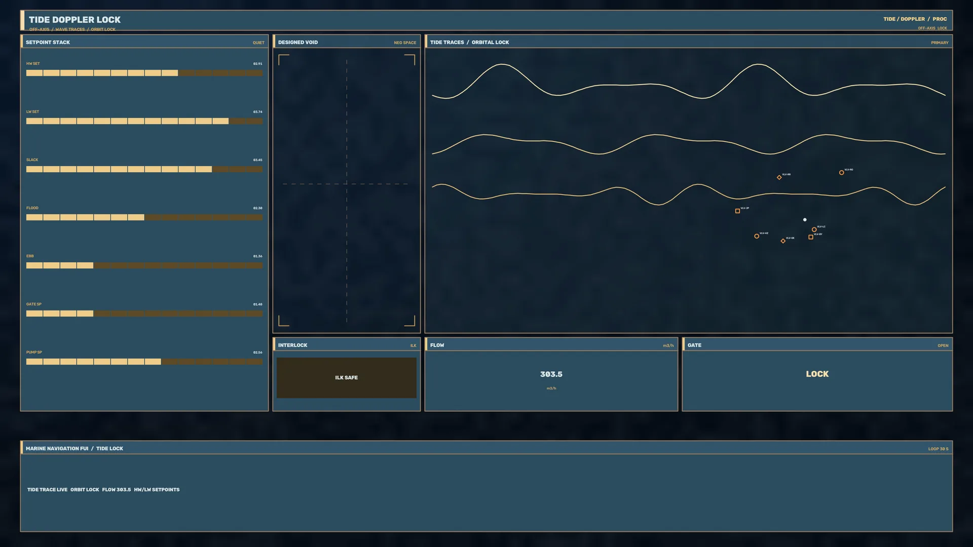Click the white orbit lock dot
Screen dimensions: 973x547
coord(805,220)
